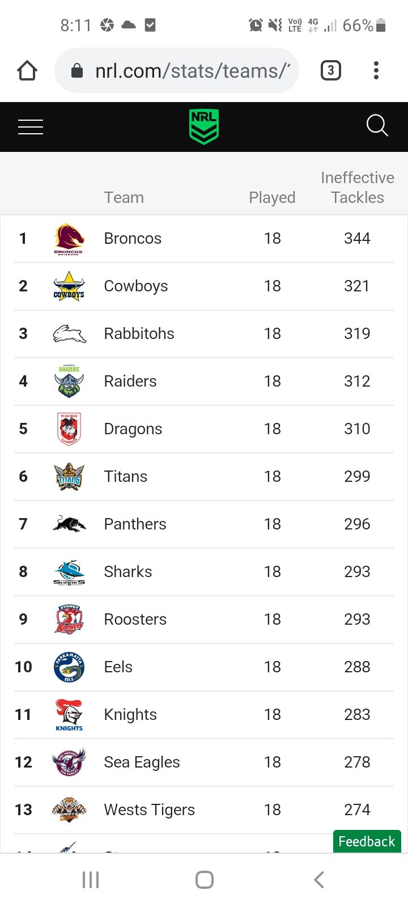Open Android recent apps button
This screenshot has width=408, height=907.
(x=91, y=880)
